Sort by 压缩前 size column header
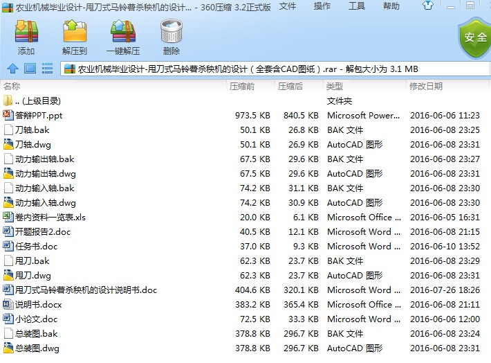The height and width of the screenshot is (363, 491). 242,87
